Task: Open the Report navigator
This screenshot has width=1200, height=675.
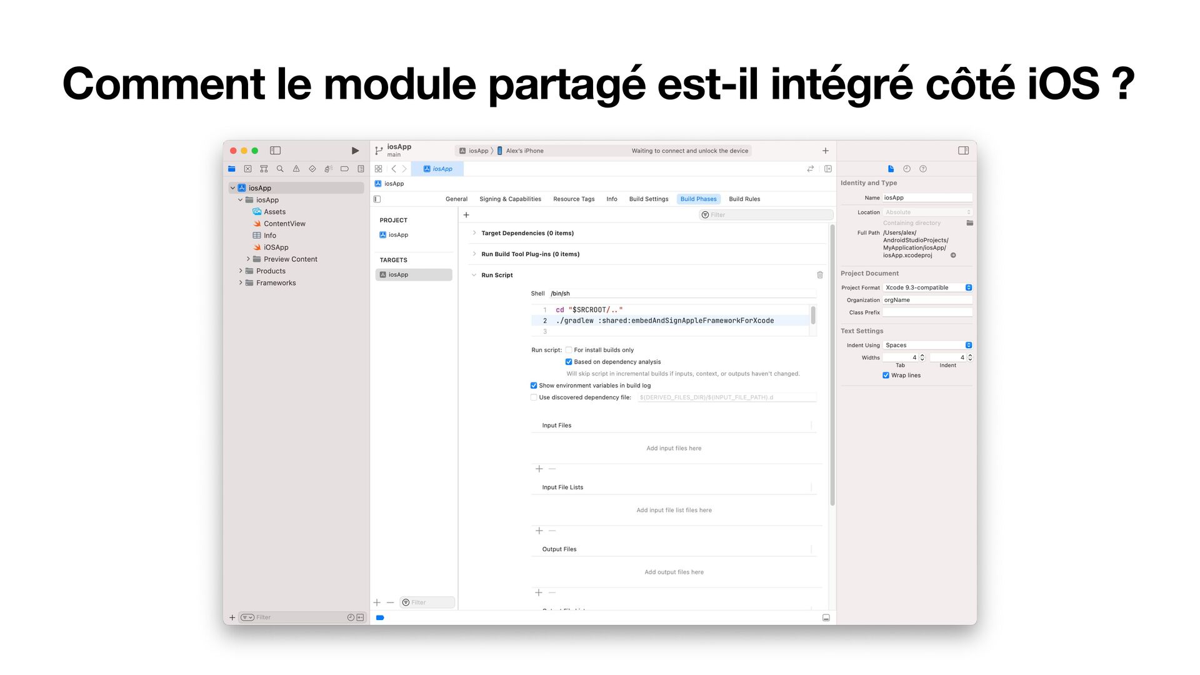Action: coord(361,169)
